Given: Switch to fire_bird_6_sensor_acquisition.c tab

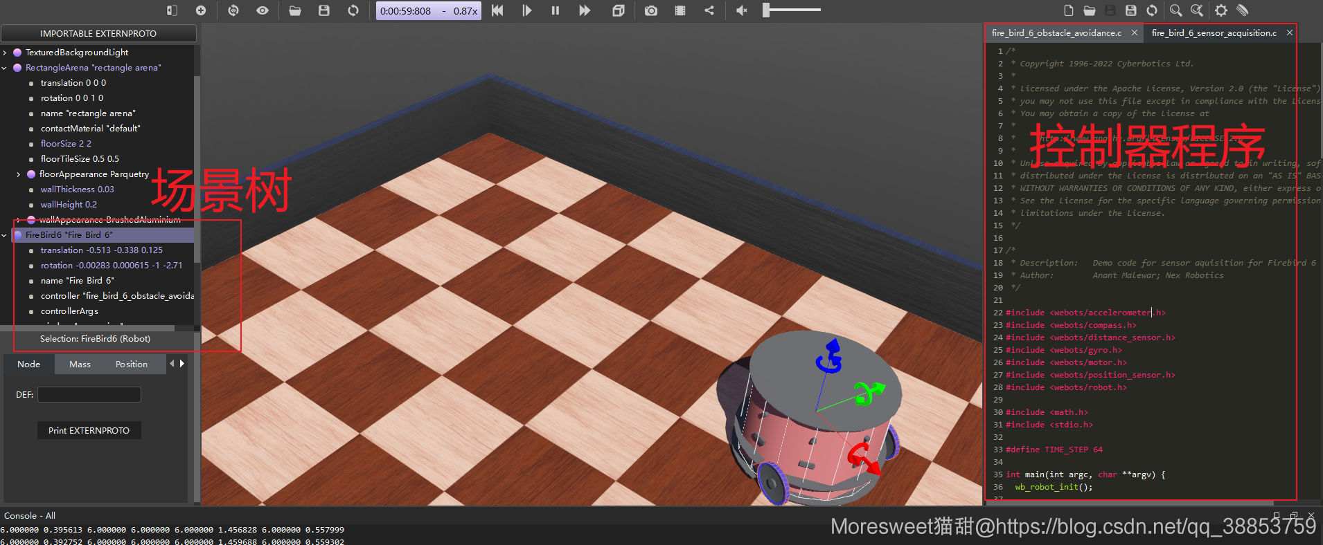Looking at the screenshot, I should (x=1214, y=33).
